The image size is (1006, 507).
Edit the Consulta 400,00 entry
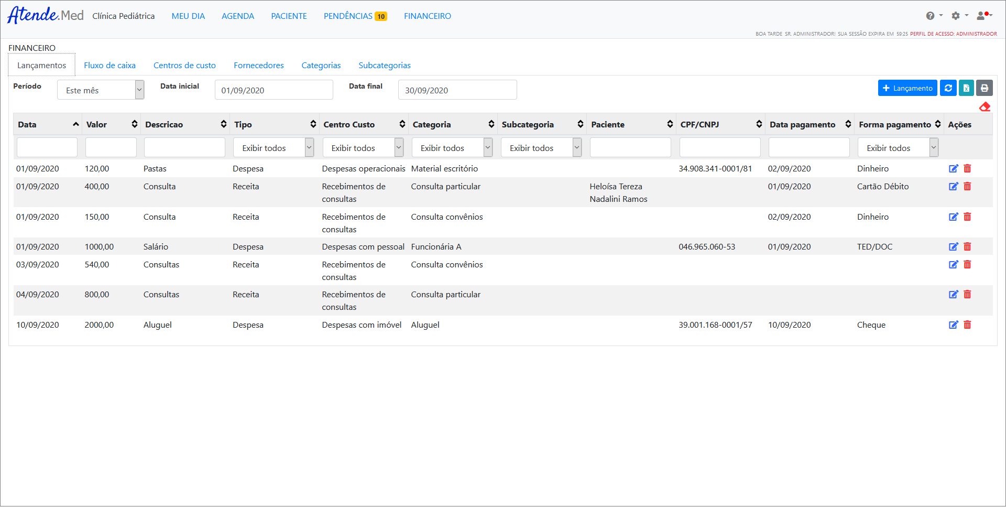[954, 187]
